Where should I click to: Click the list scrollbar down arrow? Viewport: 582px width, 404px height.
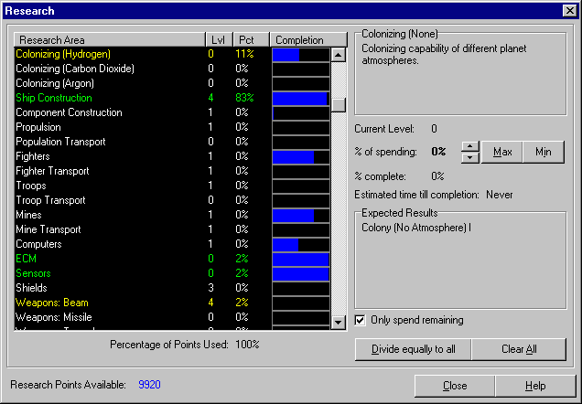[339, 323]
